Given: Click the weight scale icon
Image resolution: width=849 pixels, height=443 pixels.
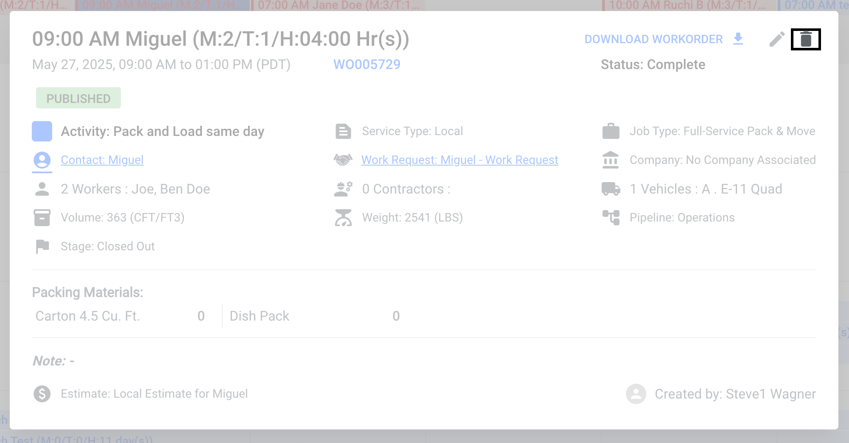Looking at the screenshot, I should [343, 217].
